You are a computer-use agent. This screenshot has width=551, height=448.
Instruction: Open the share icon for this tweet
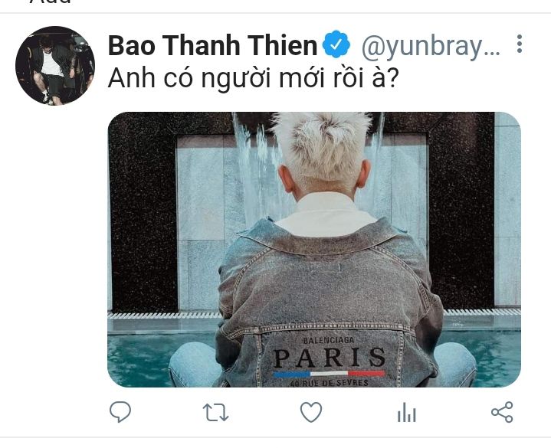(502, 412)
